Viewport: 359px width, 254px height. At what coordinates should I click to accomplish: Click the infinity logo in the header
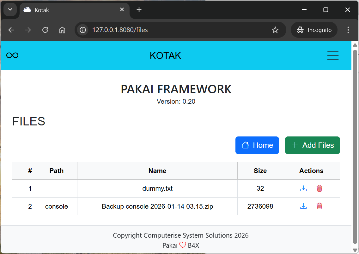[12, 55]
